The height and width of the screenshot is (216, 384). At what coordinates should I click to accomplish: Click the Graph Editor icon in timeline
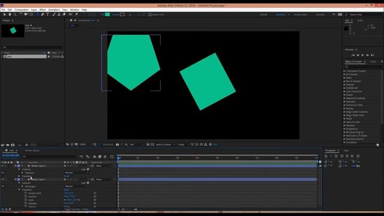coord(112,157)
